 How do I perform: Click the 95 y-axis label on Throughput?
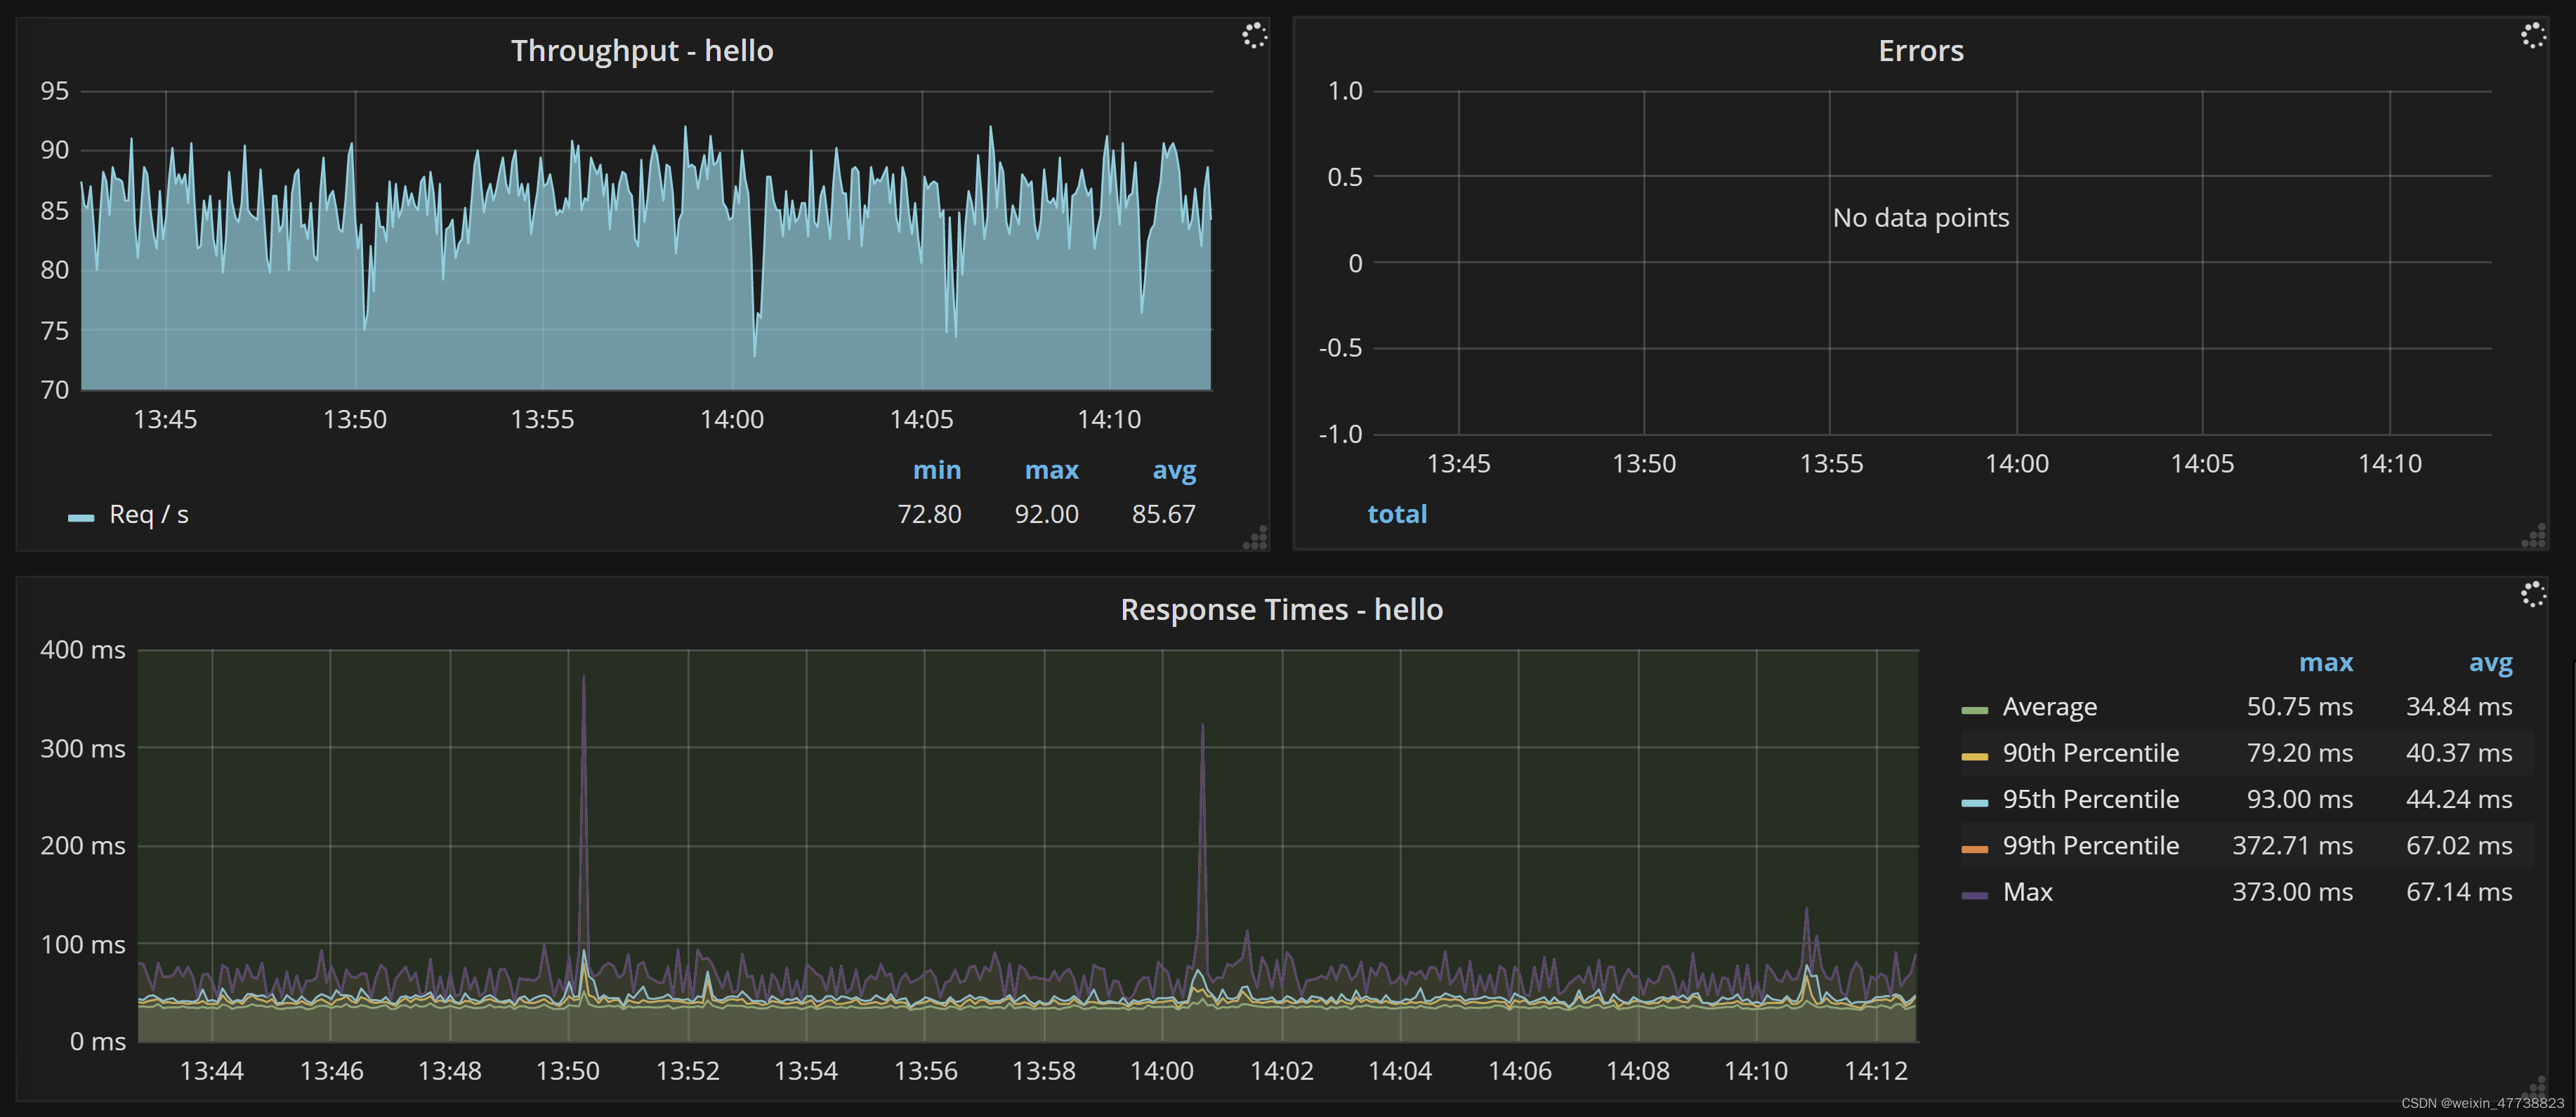coord(54,91)
